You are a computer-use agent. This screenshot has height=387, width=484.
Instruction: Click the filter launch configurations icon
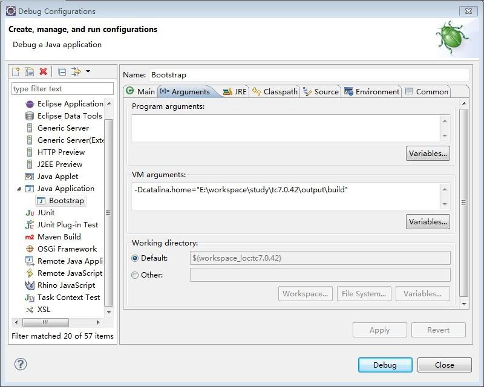click(76, 71)
